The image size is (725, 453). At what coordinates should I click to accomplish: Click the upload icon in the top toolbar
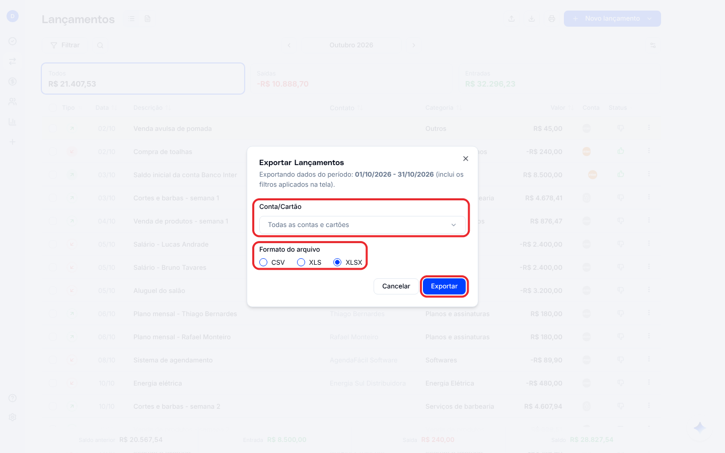pos(512,19)
